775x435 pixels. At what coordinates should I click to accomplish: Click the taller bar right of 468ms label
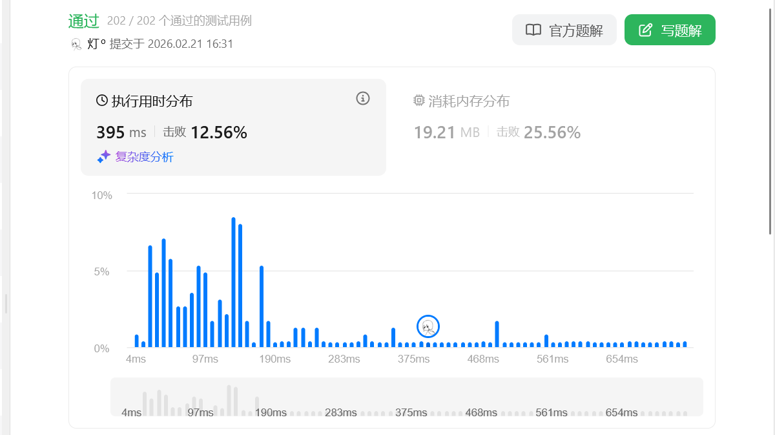coord(497,334)
